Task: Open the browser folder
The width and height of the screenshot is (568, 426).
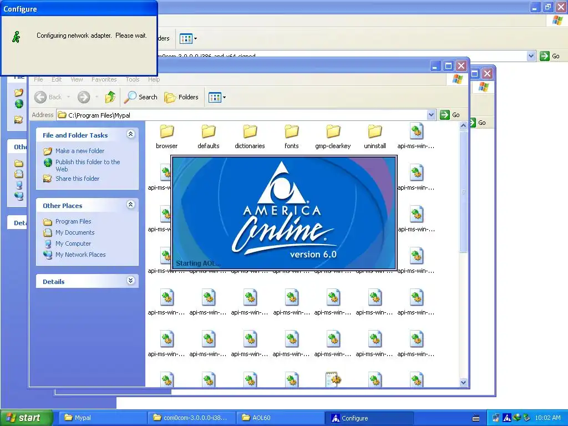Action: point(166,136)
